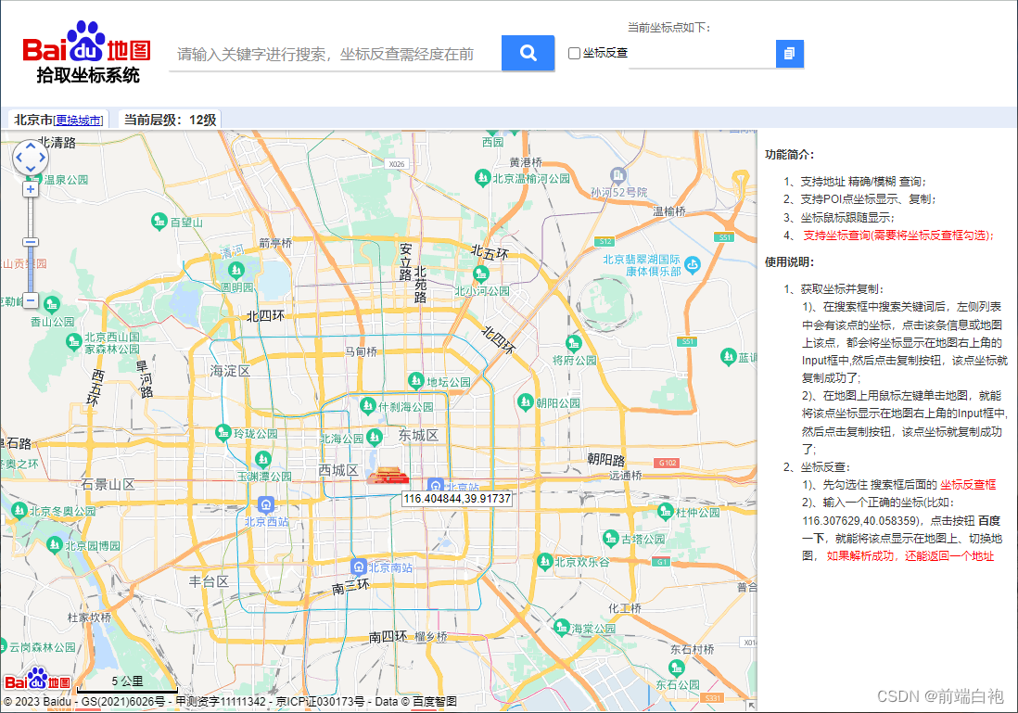Click the 海淀区 district label
This screenshot has height=713, width=1018.
(x=230, y=371)
